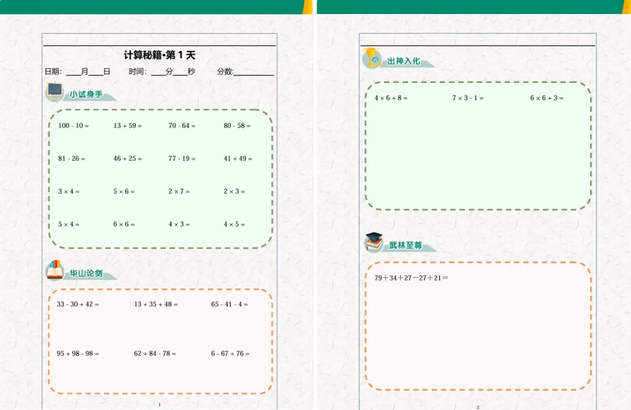Click the problem 46 + 25 =

point(127,159)
